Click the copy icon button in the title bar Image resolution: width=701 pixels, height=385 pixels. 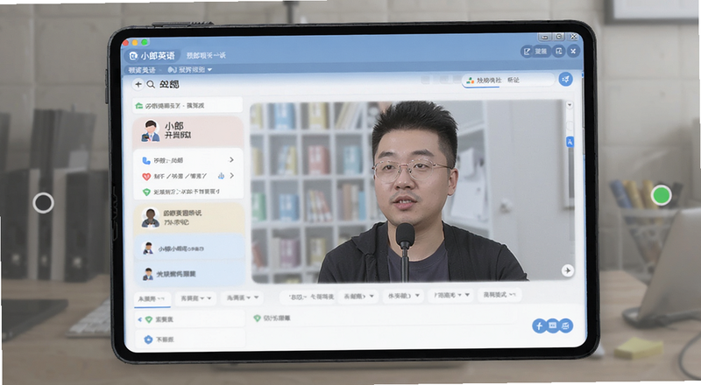(559, 52)
